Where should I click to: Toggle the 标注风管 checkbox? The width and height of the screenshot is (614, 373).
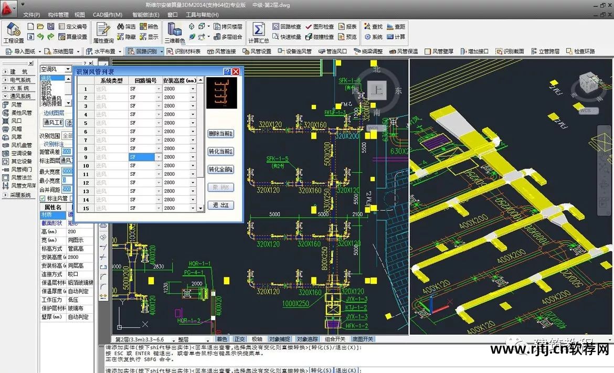43,198
